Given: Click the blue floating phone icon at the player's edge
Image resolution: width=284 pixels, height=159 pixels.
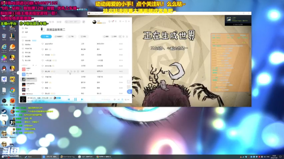Looking at the screenshot, I should tap(129, 92).
